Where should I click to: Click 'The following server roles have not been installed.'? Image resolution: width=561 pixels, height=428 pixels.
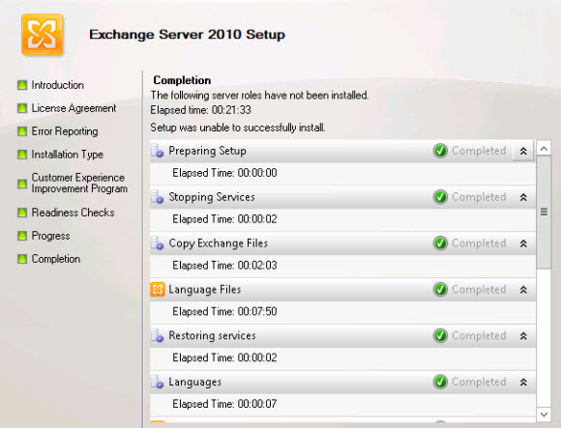[x=259, y=96]
